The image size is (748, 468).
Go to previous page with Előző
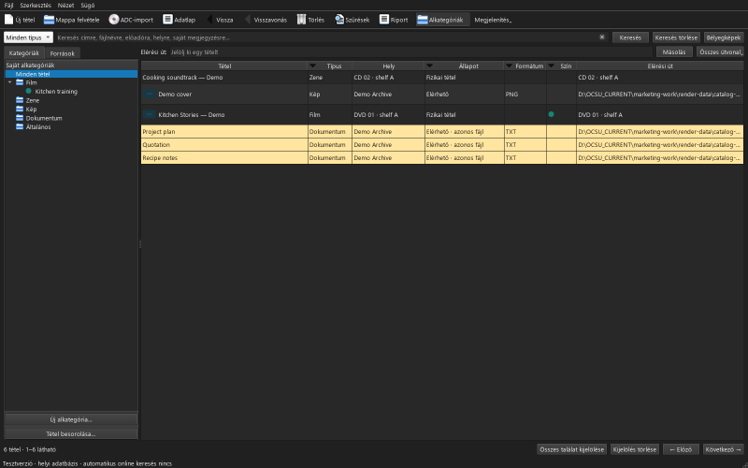click(681, 449)
